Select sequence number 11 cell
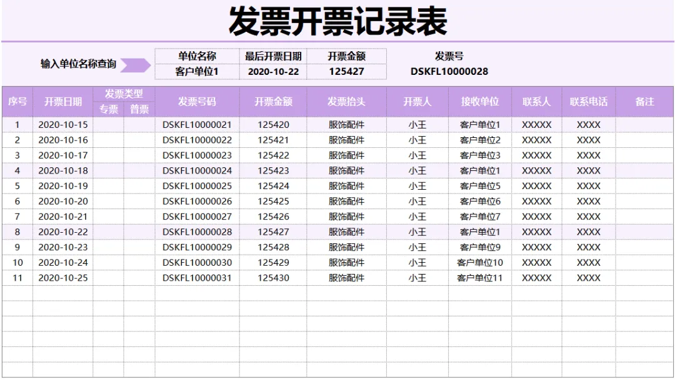 pyautogui.click(x=17, y=278)
